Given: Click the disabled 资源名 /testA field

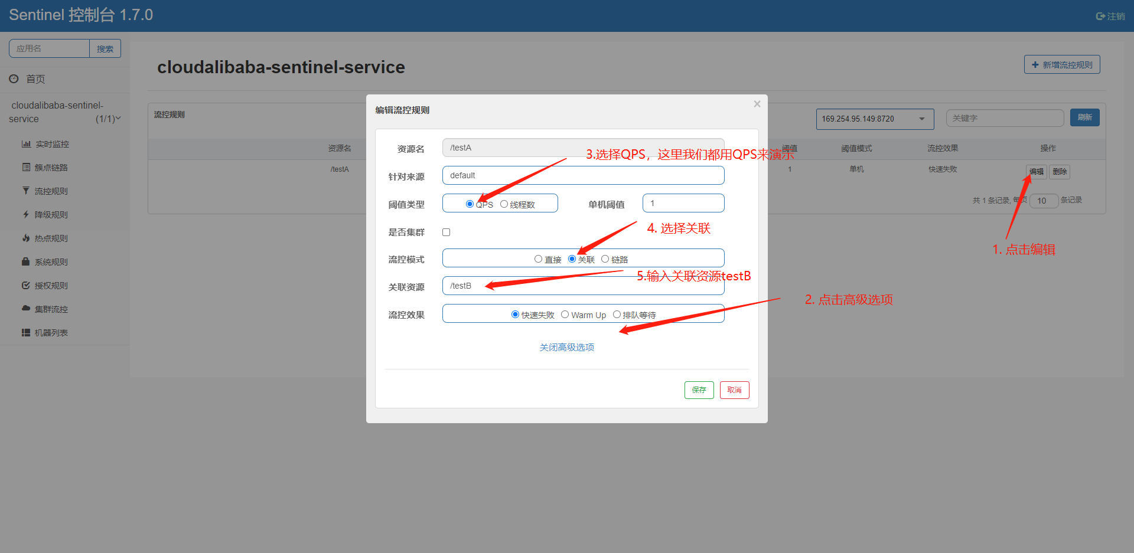Looking at the screenshot, I should 583,148.
